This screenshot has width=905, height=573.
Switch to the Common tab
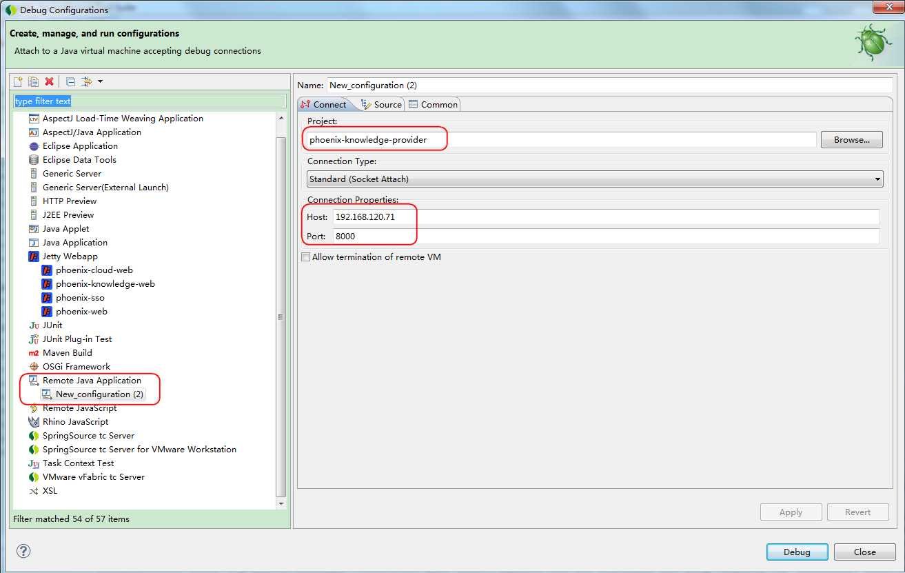pos(433,104)
